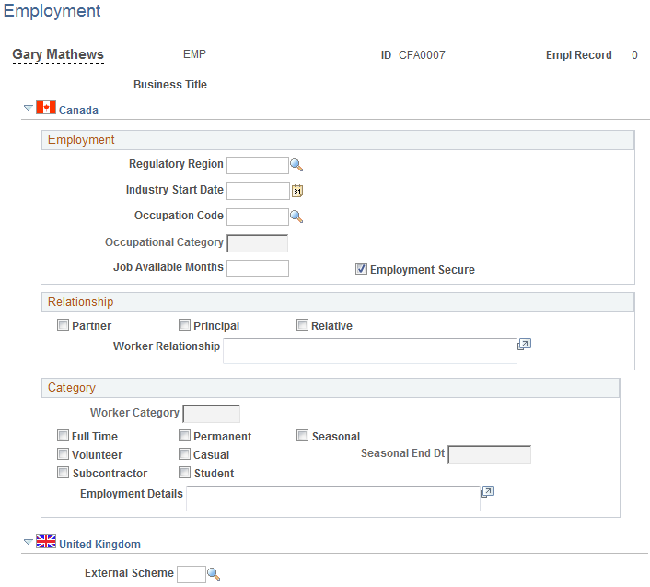Click the Canada section link

coord(78,111)
